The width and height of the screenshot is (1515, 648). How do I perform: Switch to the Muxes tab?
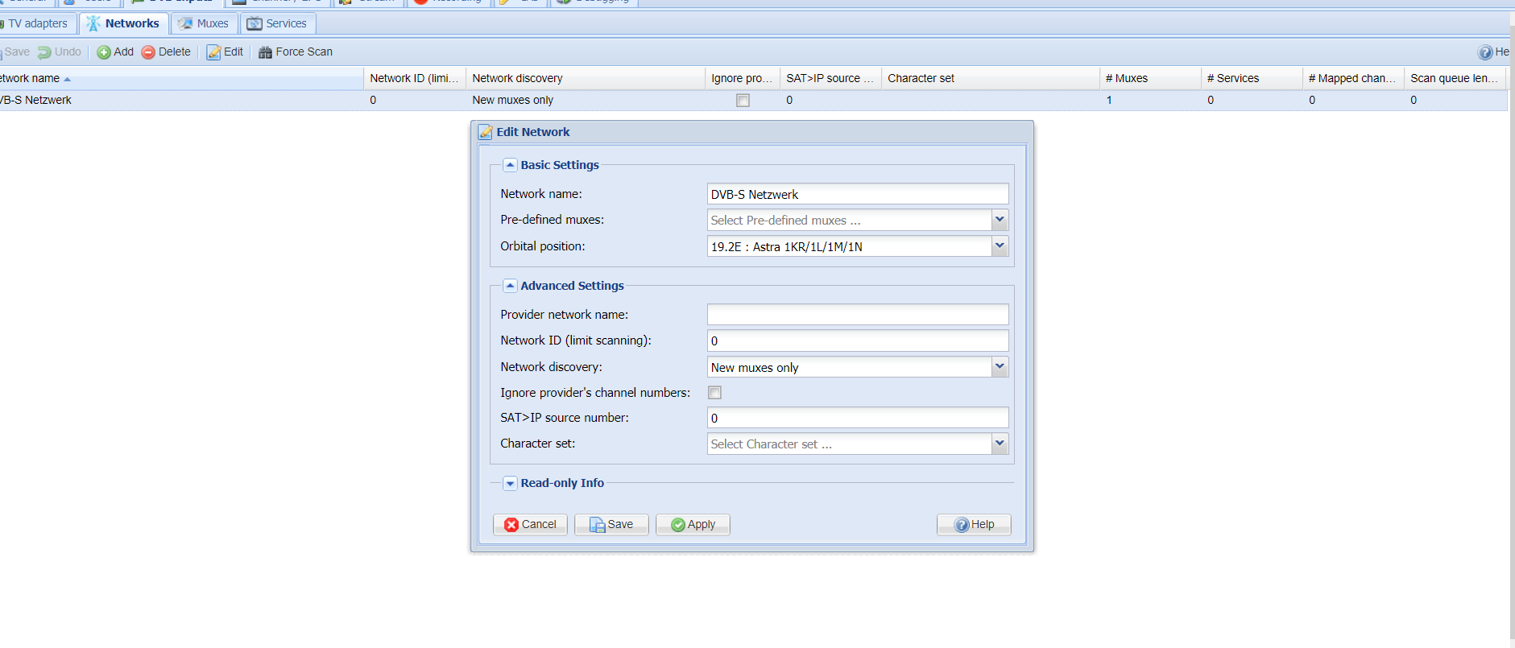(205, 24)
